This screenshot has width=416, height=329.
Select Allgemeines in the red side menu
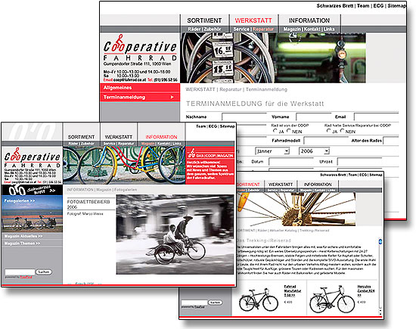point(140,88)
